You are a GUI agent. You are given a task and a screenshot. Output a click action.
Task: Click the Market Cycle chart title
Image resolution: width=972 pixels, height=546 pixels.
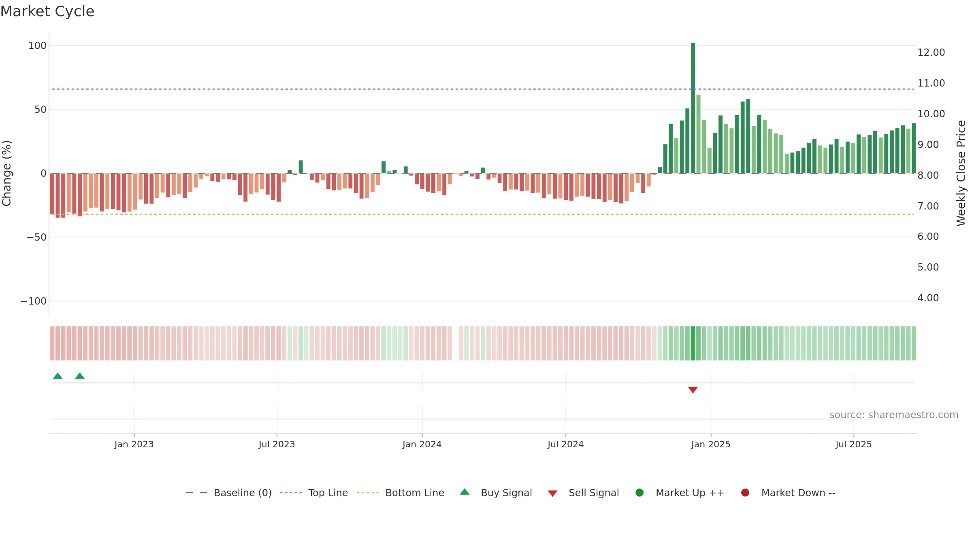click(47, 11)
